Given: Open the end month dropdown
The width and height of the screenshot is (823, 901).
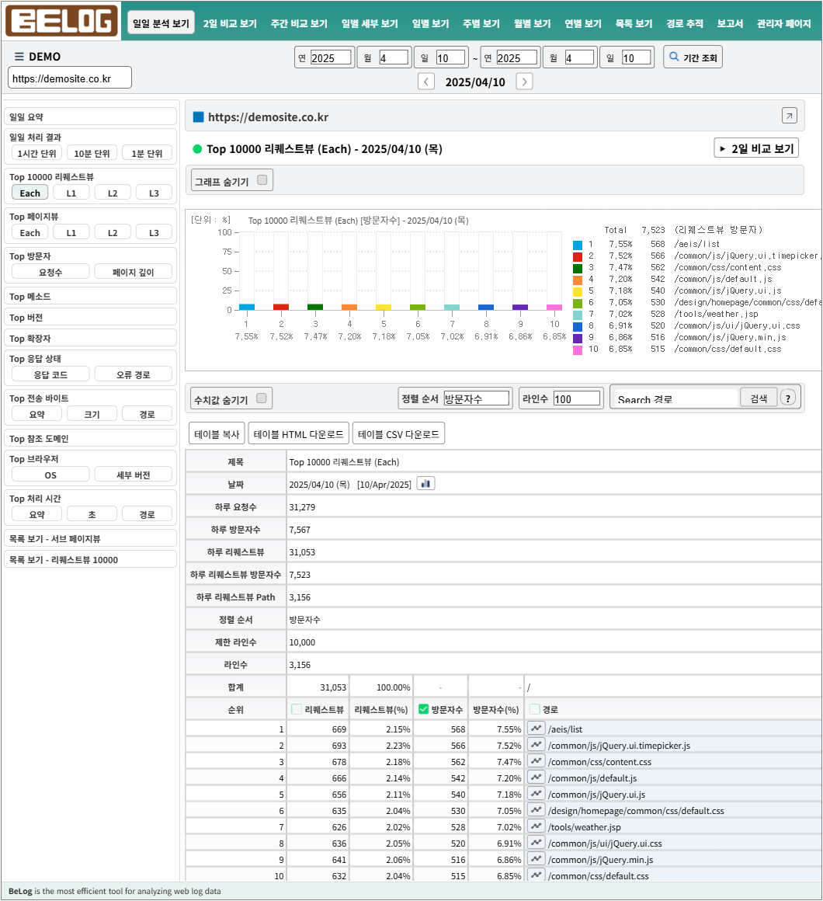Looking at the screenshot, I should [x=579, y=57].
